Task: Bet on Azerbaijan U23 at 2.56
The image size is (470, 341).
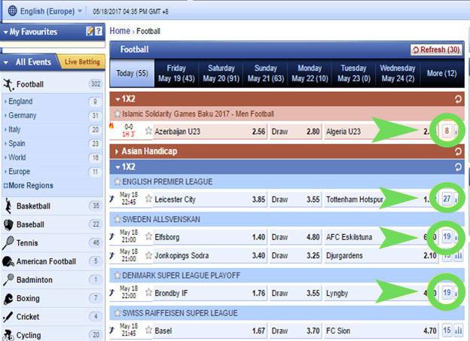Action: click(x=210, y=132)
